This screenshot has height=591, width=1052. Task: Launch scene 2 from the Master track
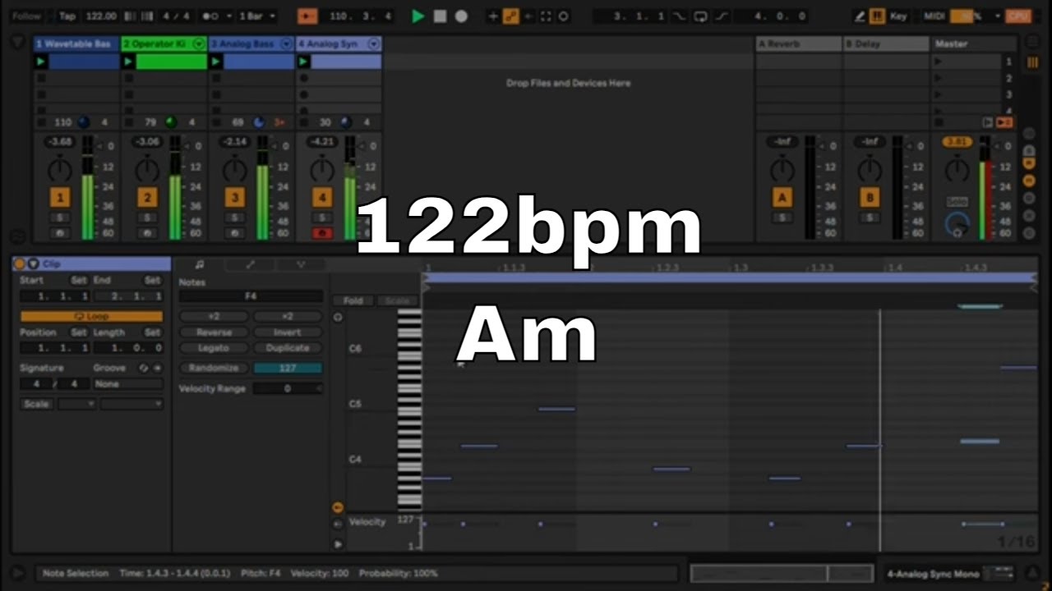(938, 78)
